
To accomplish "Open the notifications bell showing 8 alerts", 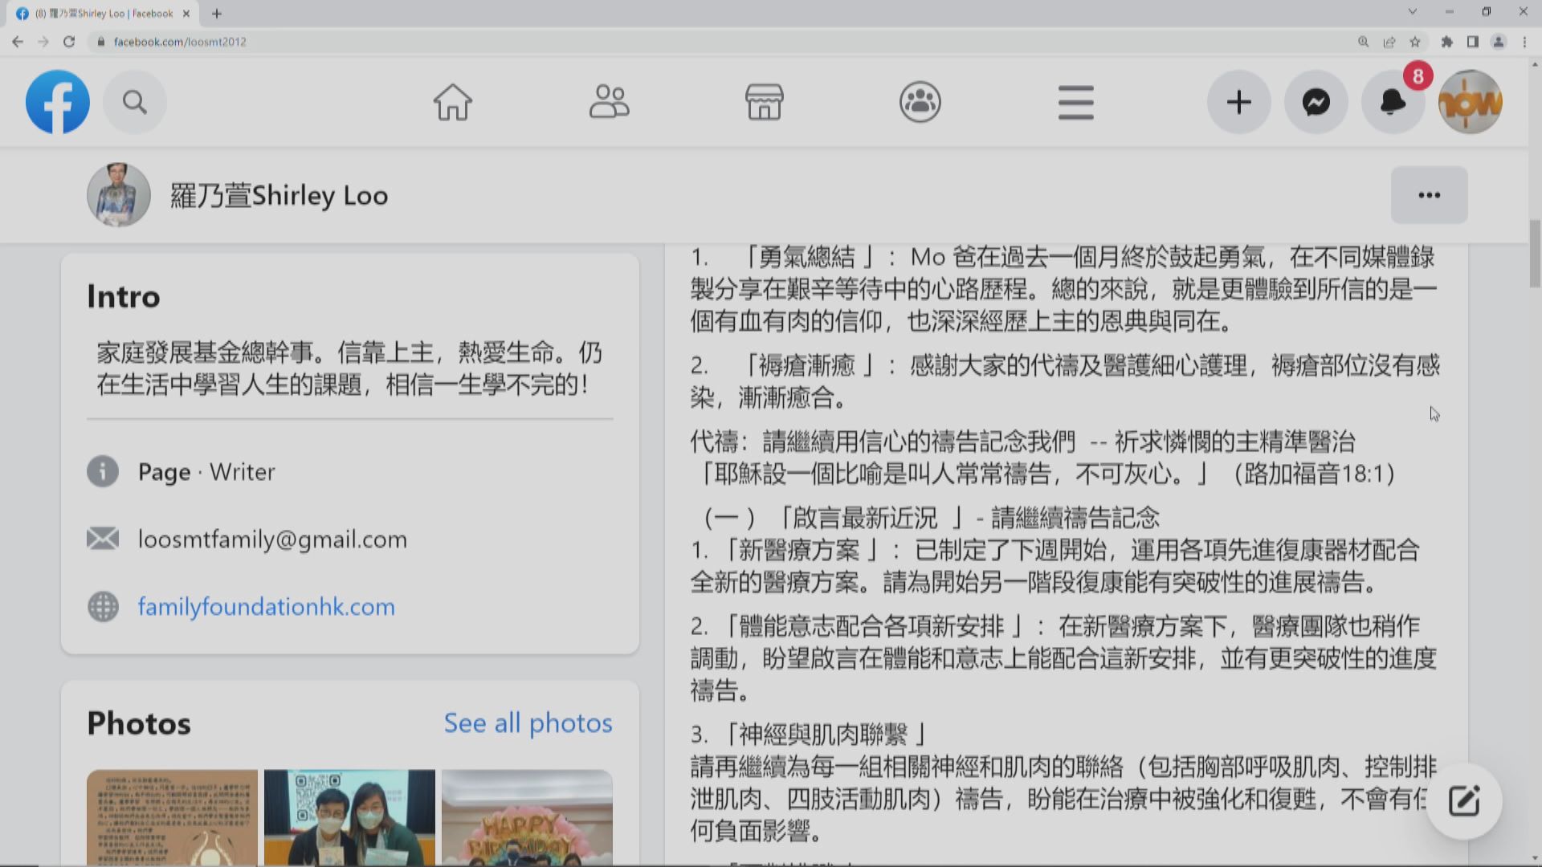I will point(1393,102).
